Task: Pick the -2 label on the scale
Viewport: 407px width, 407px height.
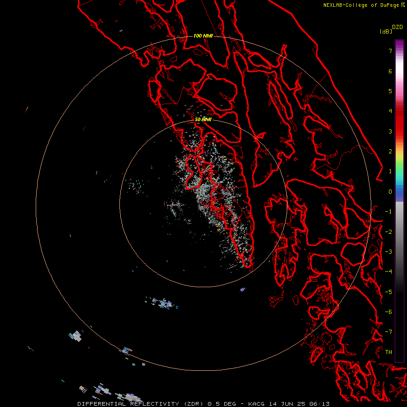Action: (388, 232)
